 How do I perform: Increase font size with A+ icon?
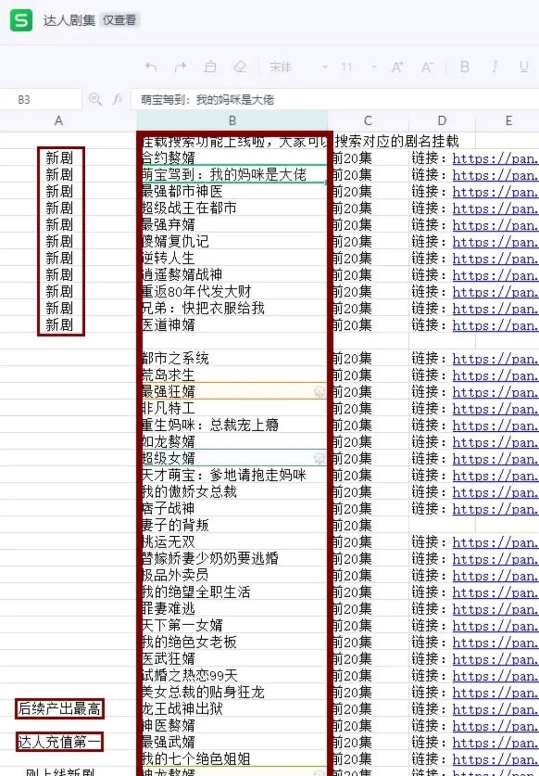coord(398,67)
